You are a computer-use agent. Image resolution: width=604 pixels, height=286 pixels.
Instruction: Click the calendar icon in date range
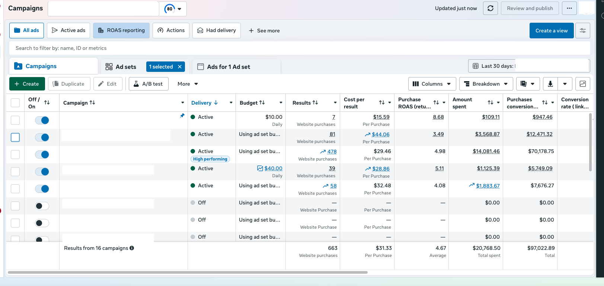click(476, 66)
